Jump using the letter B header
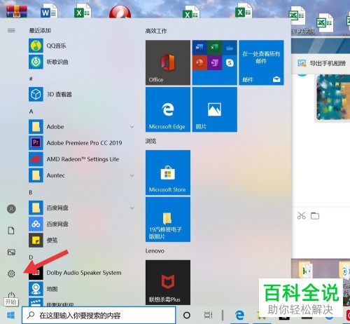The height and width of the screenshot is (324, 350). (31, 192)
